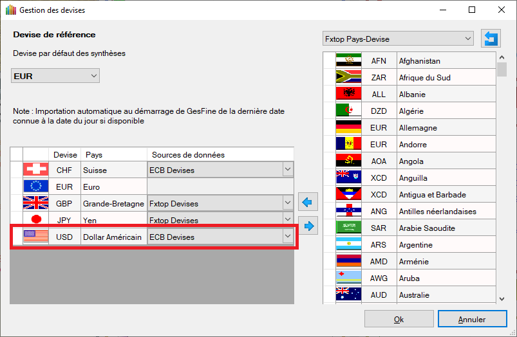This screenshot has height=337, width=517.
Task: Click the left blue arrow to add currency
Action: (x=308, y=202)
